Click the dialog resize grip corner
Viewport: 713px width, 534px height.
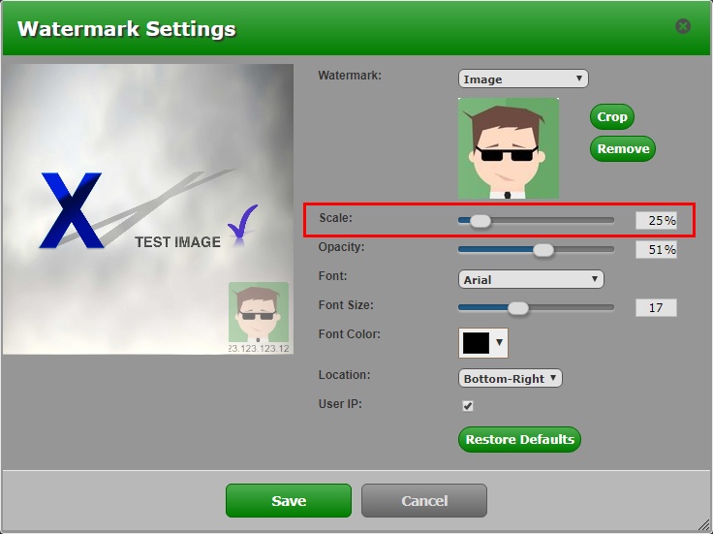click(703, 525)
